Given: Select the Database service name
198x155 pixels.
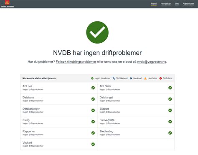Looking at the screenshot, I should 28,98.
